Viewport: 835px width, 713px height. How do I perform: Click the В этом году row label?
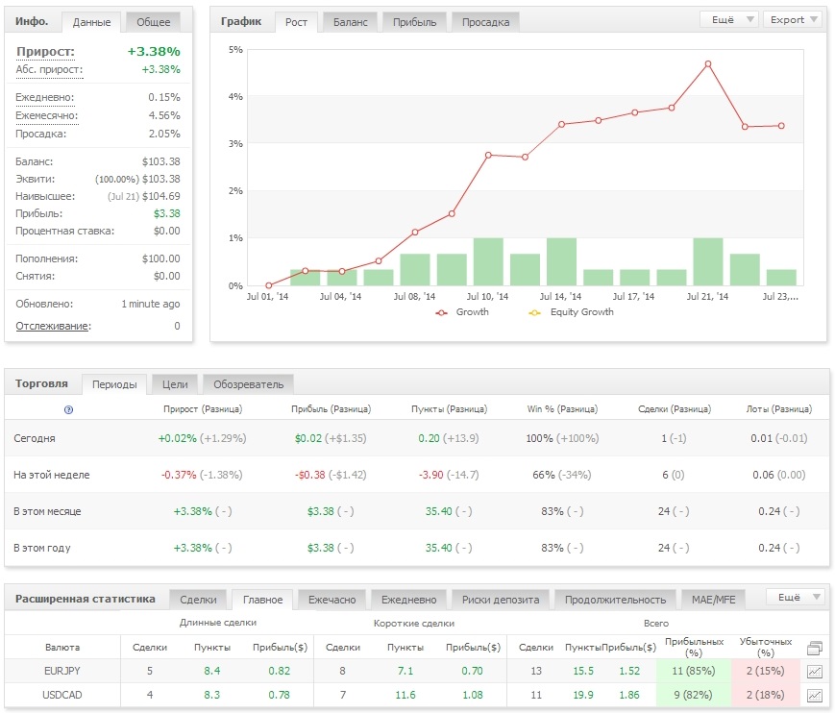click(41, 548)
